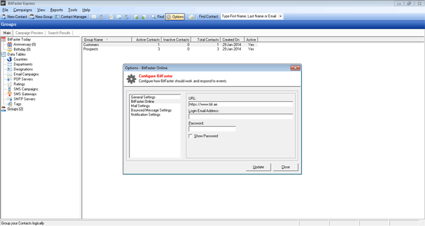Enable the Show Password checkbox
The image size is (425, 226).
191,136
